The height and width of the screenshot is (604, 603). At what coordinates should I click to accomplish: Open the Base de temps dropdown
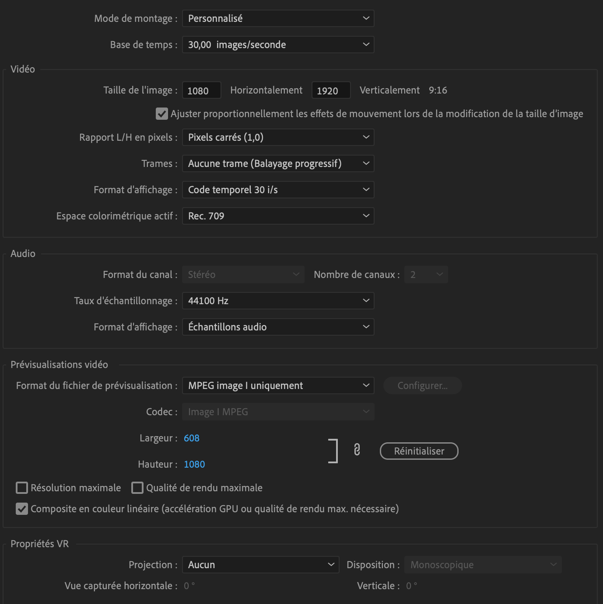tap(278, 45)
